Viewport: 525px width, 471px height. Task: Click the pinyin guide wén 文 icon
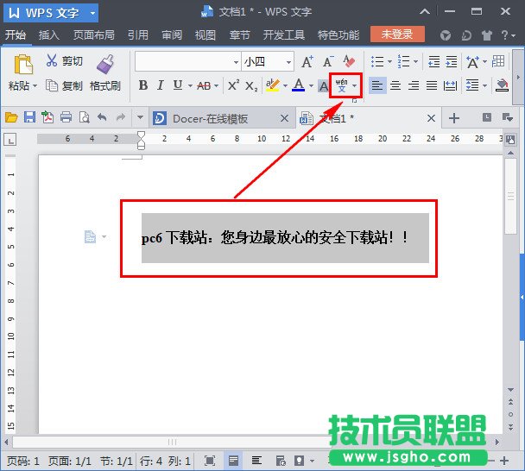click(342, 85)
